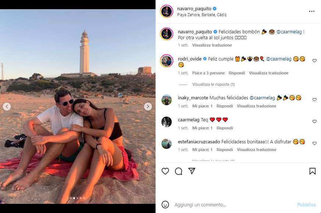Open the @caarmelag mention in the caption
The image size is (321, 213).
(x=289, y=32)
